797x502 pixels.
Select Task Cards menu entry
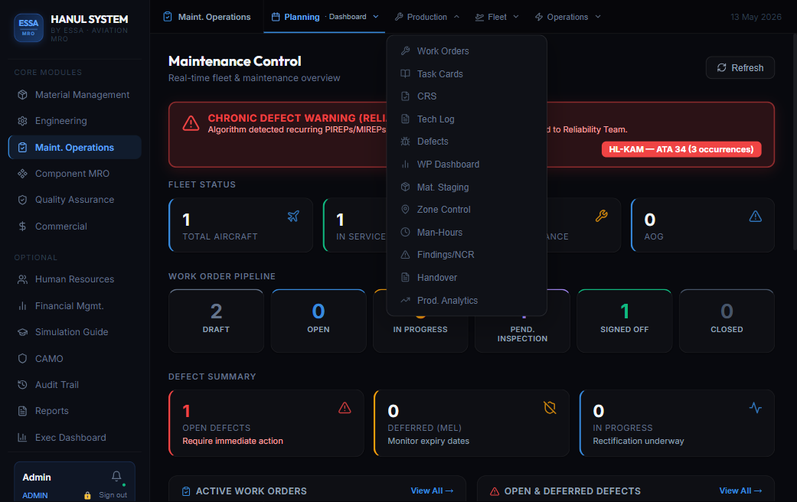[466, 73]
